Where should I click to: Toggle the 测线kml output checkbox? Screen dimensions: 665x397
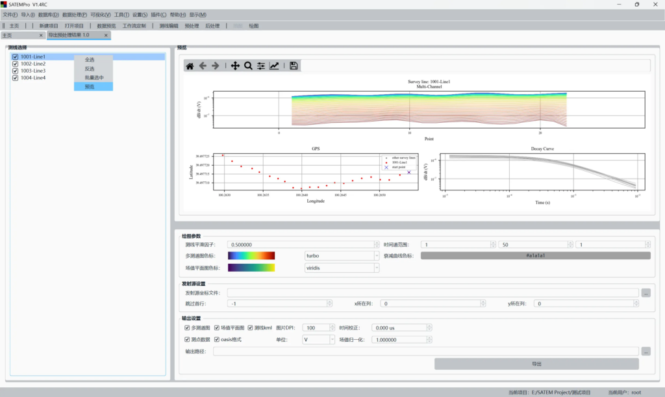[x=251, y=328]
